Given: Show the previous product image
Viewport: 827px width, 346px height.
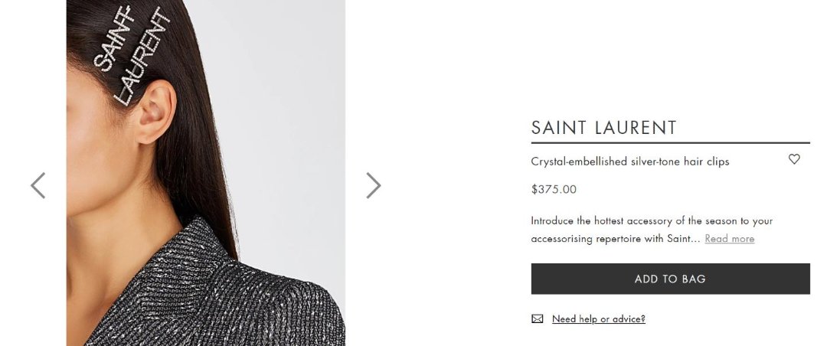Looking at the screenshot, I should (x=38, y=185).
